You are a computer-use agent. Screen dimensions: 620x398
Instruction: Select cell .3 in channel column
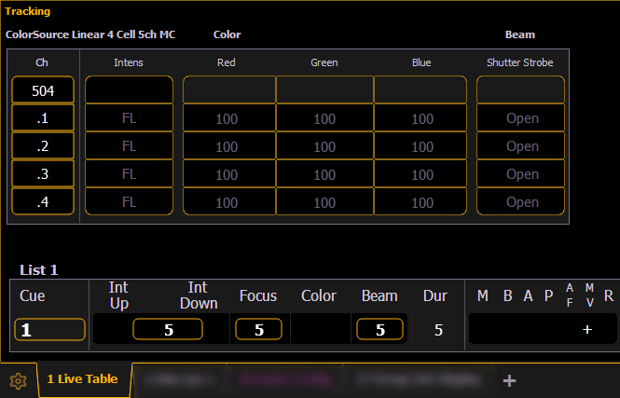(x=43, y=174)
